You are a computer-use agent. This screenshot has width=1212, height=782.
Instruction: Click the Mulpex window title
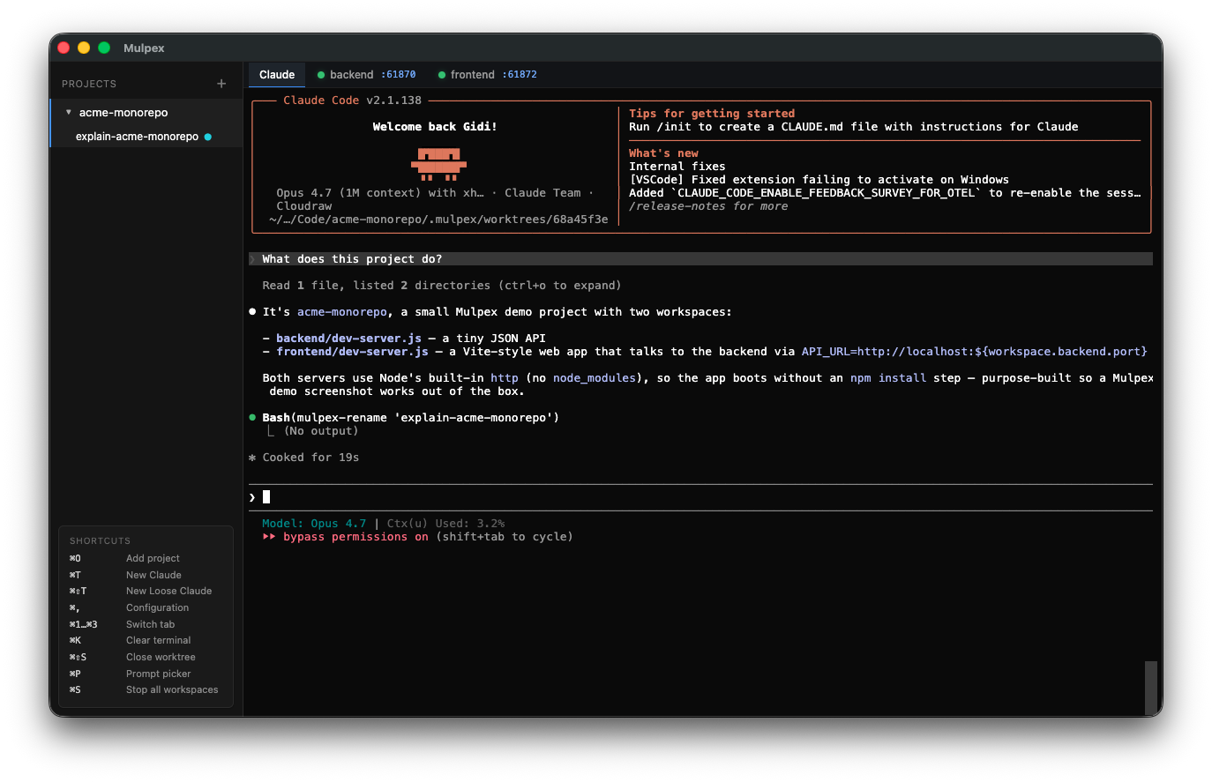(x=144, y=48)
